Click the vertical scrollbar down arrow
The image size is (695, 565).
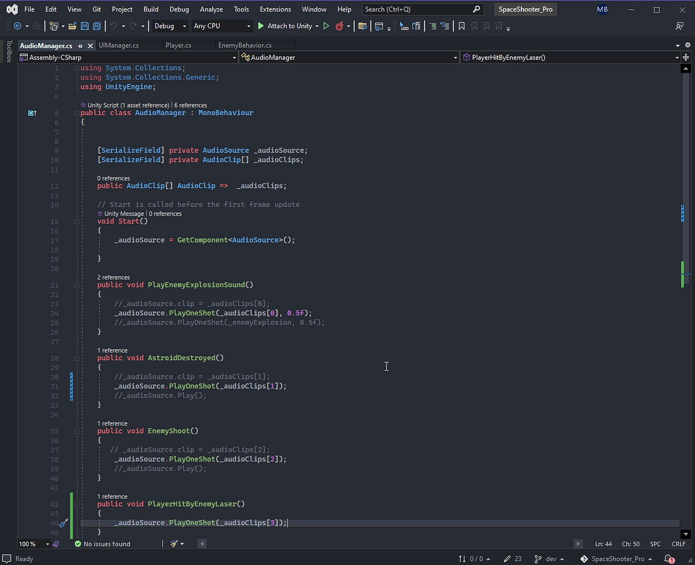pos(685,533)
